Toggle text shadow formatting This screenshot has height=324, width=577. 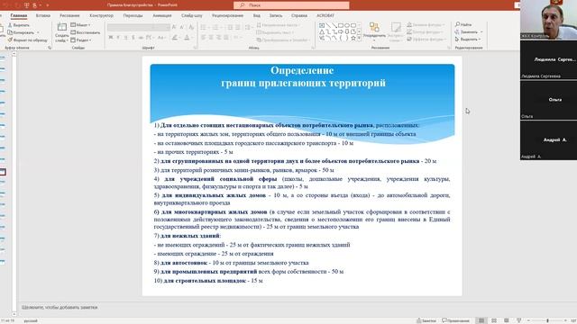pos(133,38)
